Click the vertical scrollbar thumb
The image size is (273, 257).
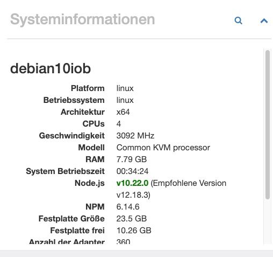coord(268,124)
